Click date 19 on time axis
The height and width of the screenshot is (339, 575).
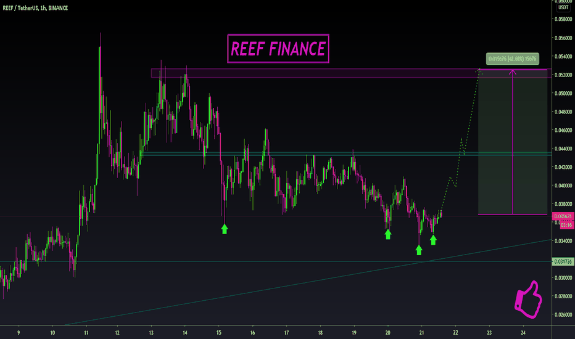[354, 333]
